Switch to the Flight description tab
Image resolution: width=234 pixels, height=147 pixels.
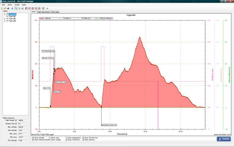[43, 12]
